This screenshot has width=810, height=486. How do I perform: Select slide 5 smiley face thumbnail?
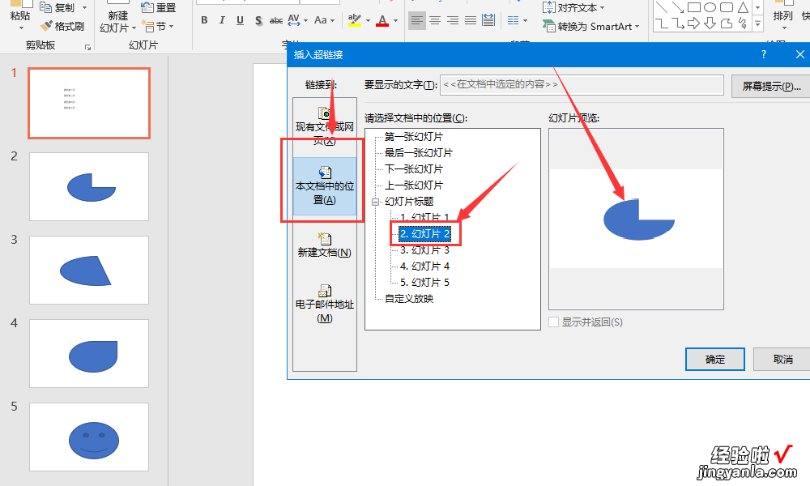[x=89, y=437]
